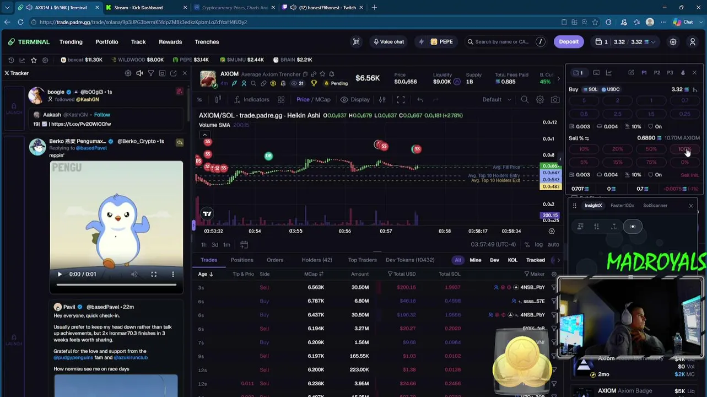This screenshot has height=397, width=707.
Task: Toggle the Sell % mode switch
Action: point(587,138)
